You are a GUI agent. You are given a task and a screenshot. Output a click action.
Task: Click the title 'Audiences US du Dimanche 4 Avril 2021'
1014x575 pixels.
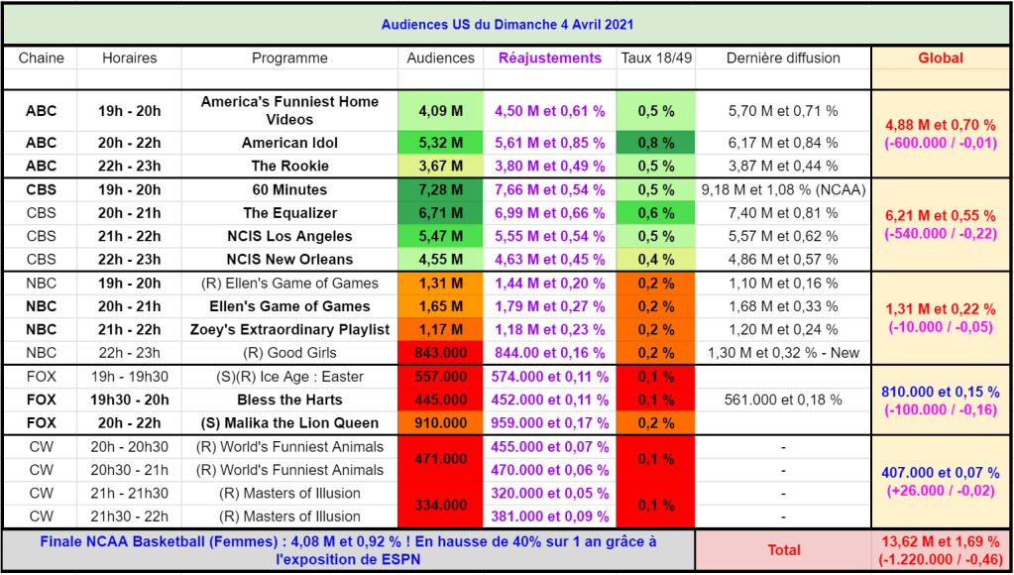tap(507, 24)
